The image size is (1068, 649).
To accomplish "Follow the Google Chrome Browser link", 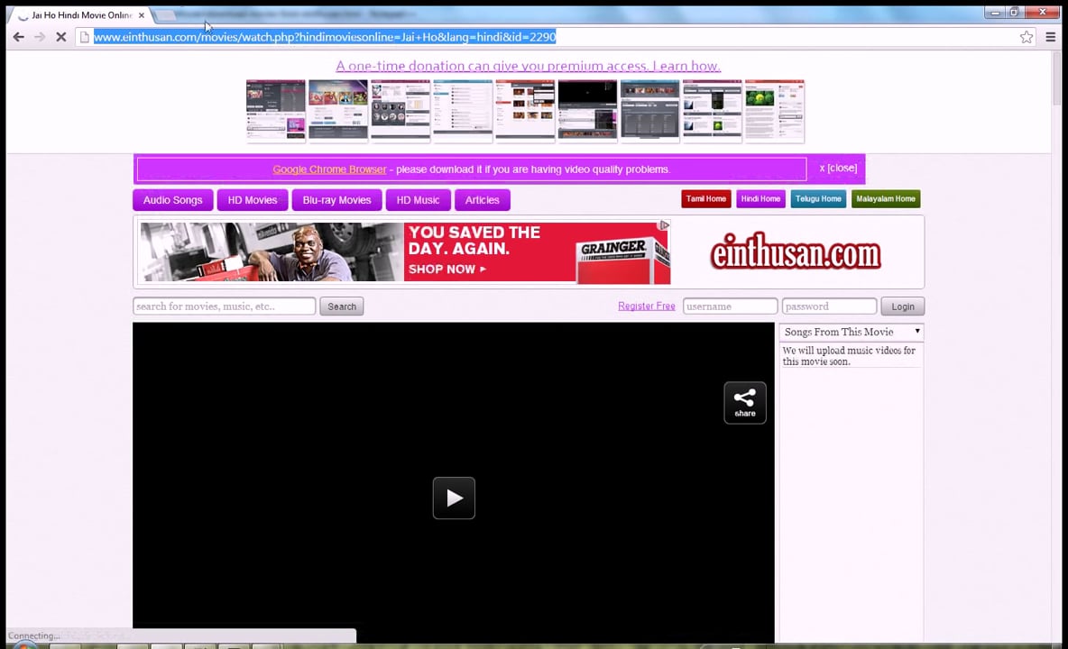I will 329,169.
